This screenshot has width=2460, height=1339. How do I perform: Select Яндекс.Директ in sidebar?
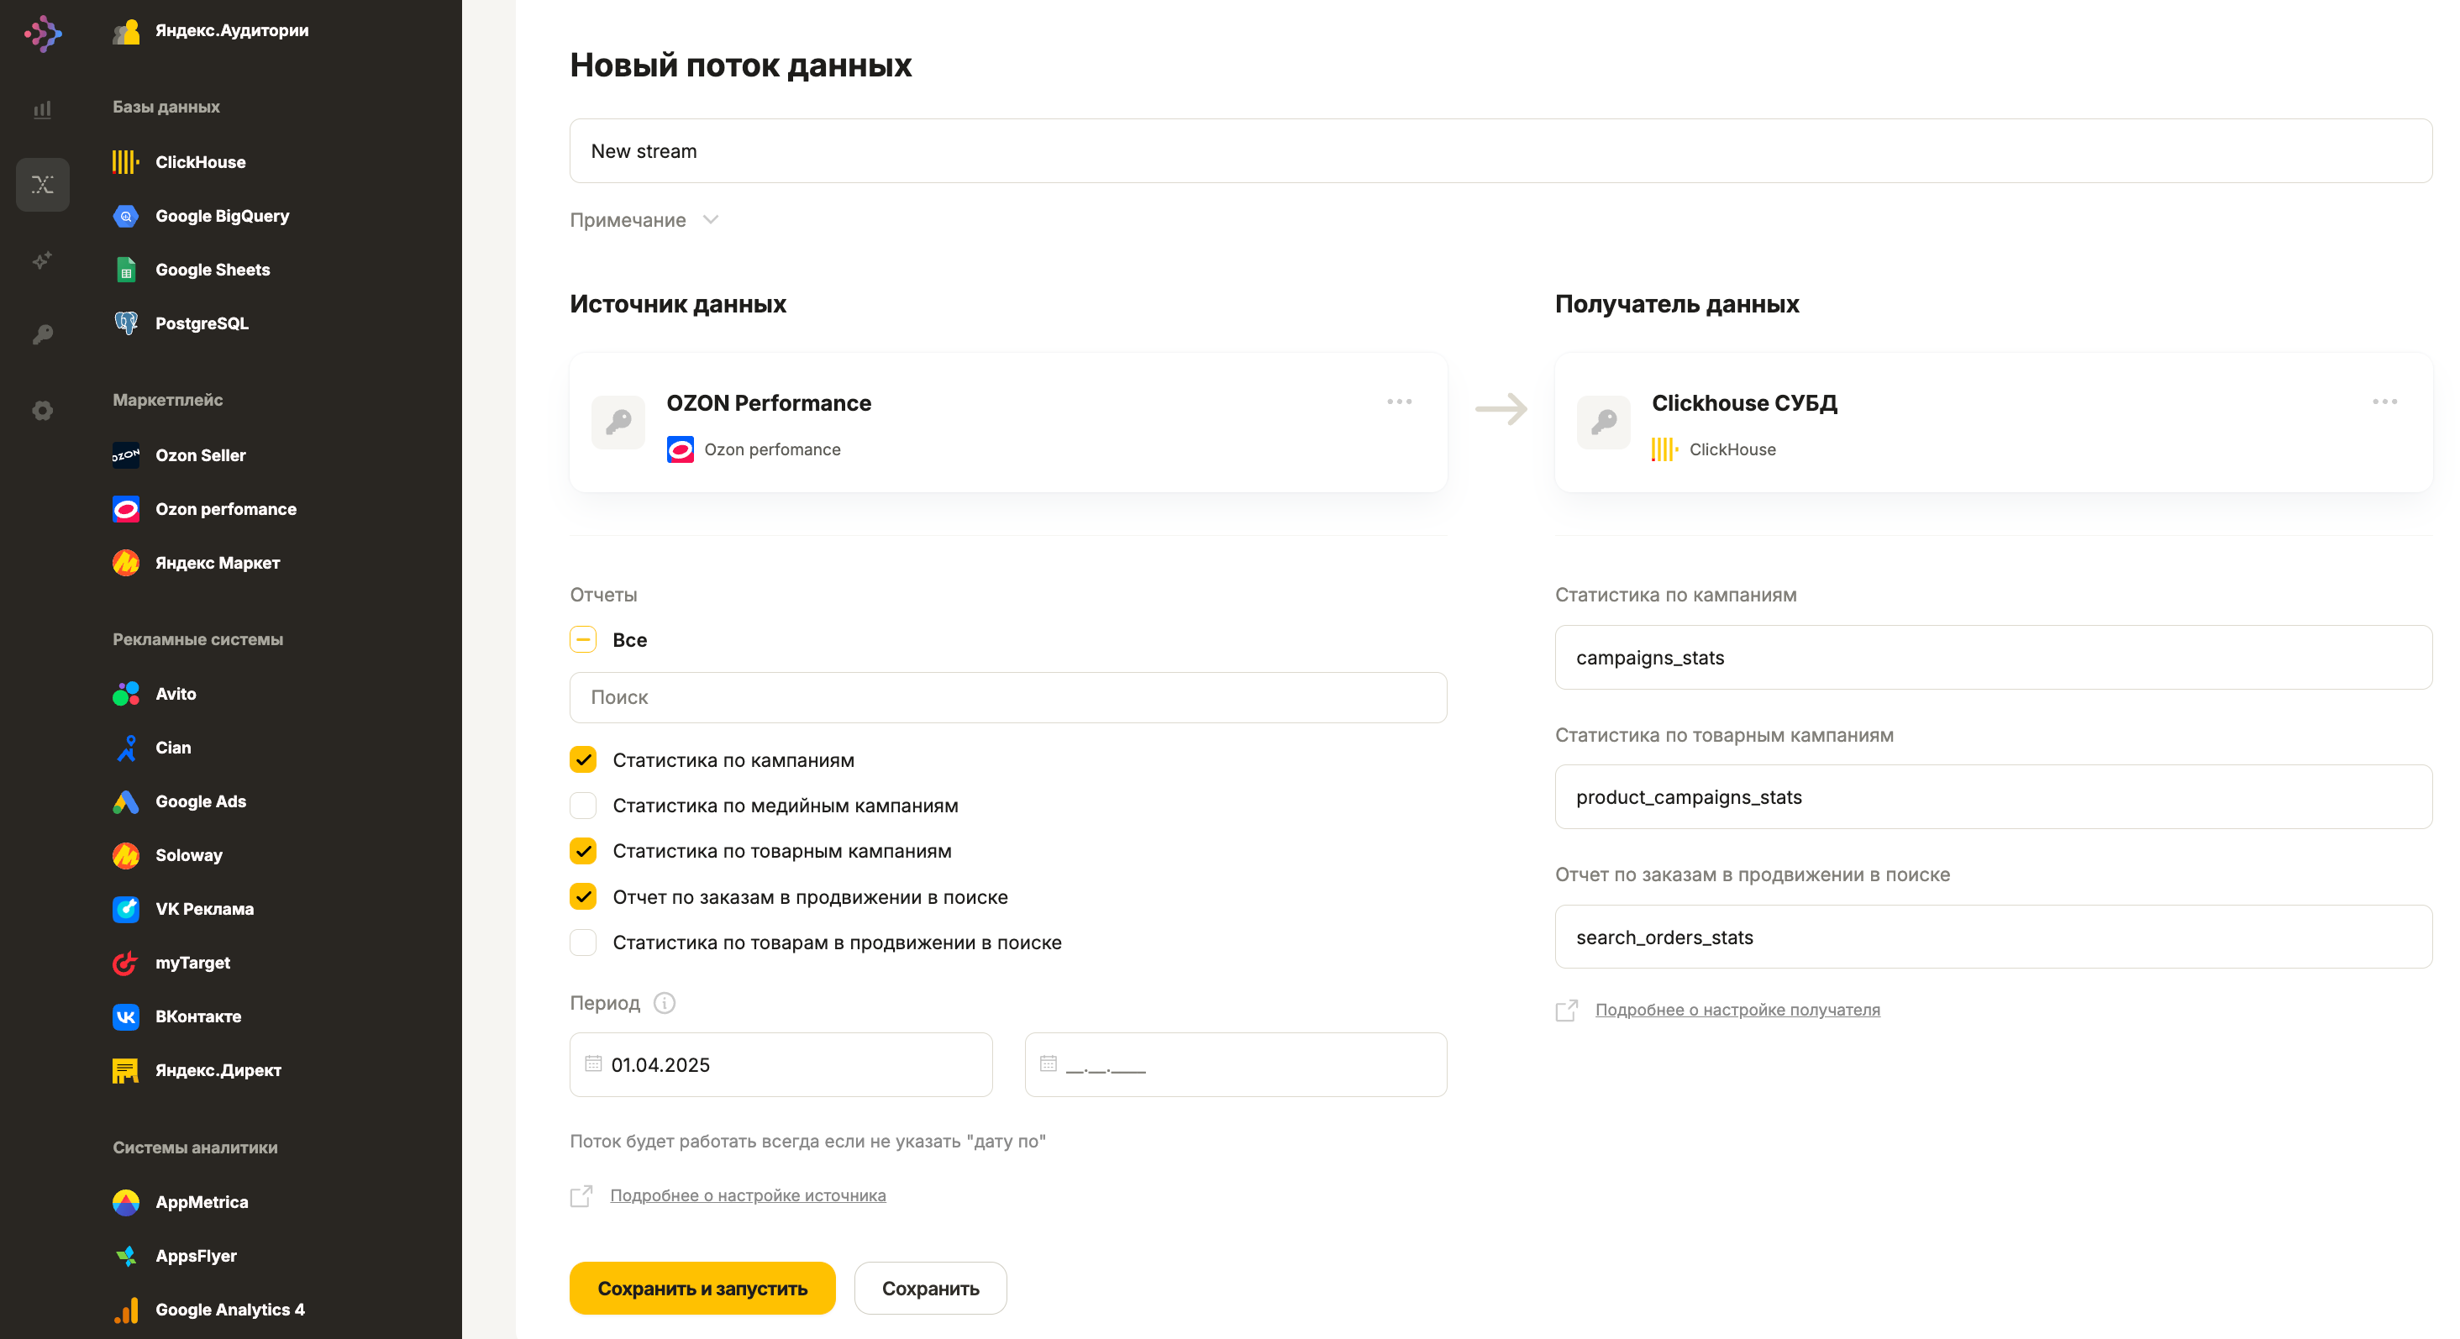click(x=218, y=1069)
